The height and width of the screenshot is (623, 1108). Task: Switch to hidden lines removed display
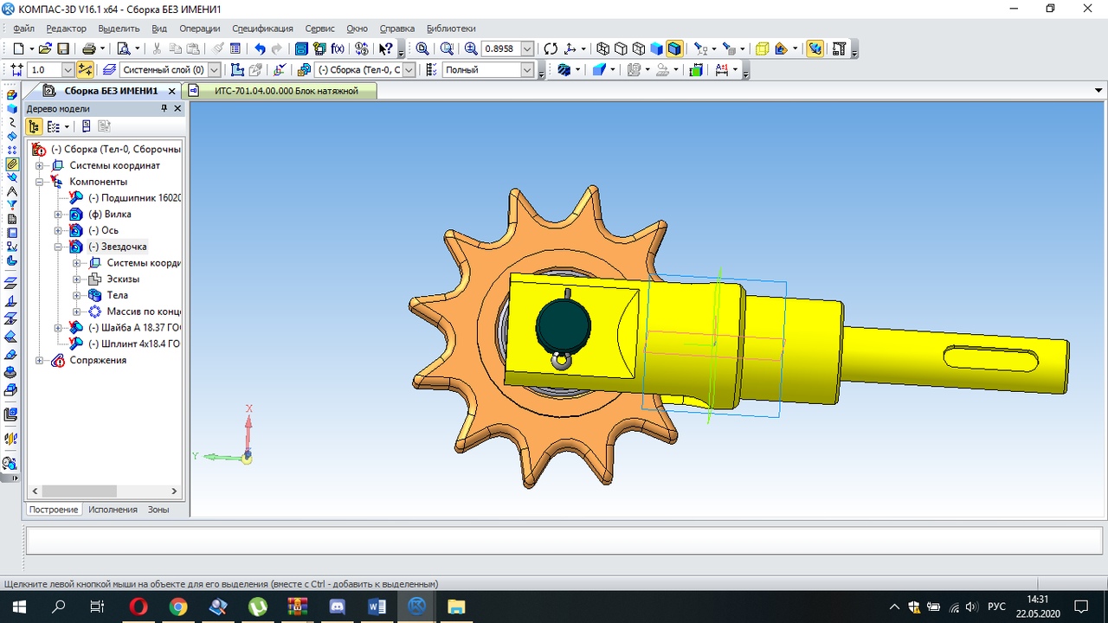click(622, 49)
